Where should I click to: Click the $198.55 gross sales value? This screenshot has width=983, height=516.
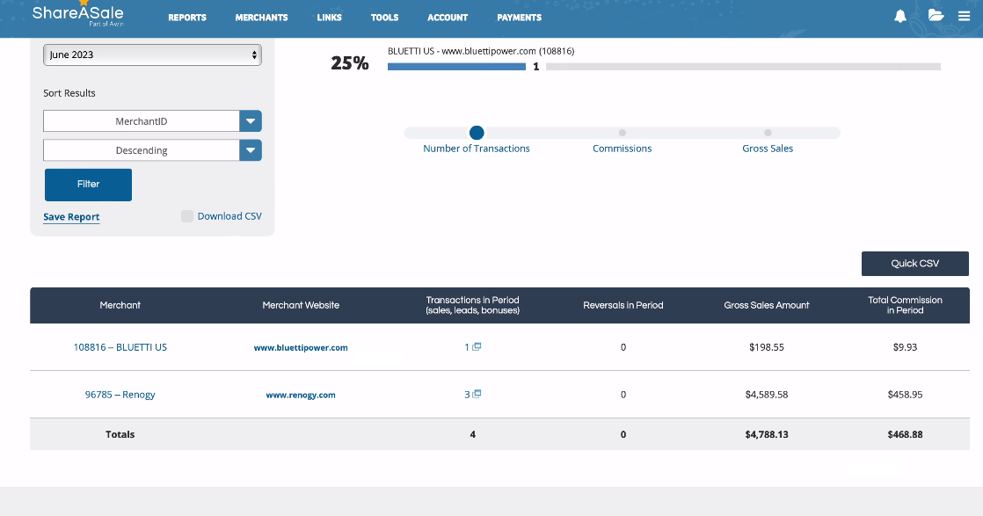point(766,347)
